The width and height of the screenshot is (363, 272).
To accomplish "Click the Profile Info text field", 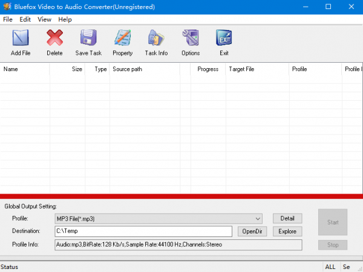I will click(x=178, y=244).
